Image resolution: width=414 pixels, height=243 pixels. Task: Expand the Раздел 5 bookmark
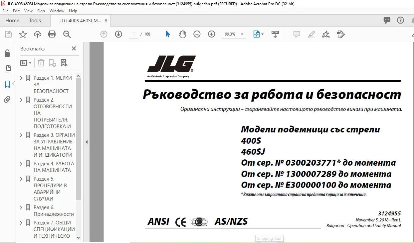[21, 179]
